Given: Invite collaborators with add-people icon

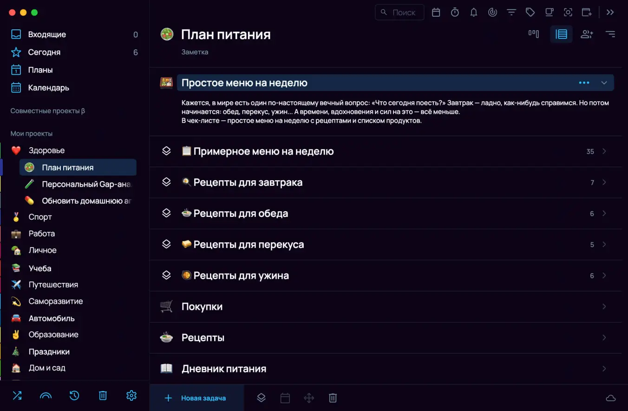Looking at the screenshot, I should (587, 34).
